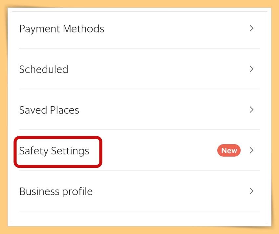Tap the empty middle of Scheduled row
The image size is (279, 234).
158,69
